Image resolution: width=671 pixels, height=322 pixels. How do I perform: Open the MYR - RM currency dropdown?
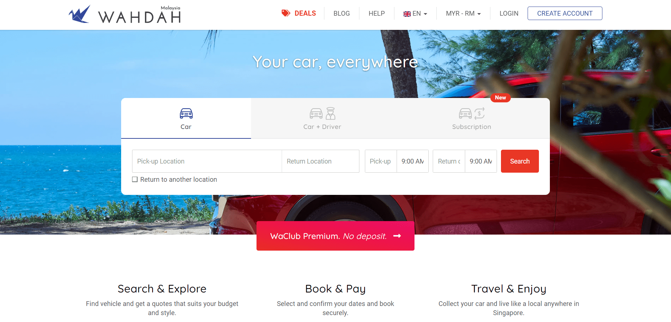tap(463, 13)
